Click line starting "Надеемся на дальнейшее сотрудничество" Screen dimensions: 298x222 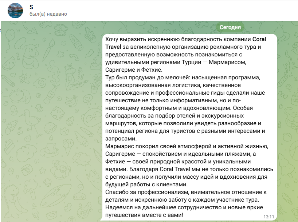(x=184, y=207)
